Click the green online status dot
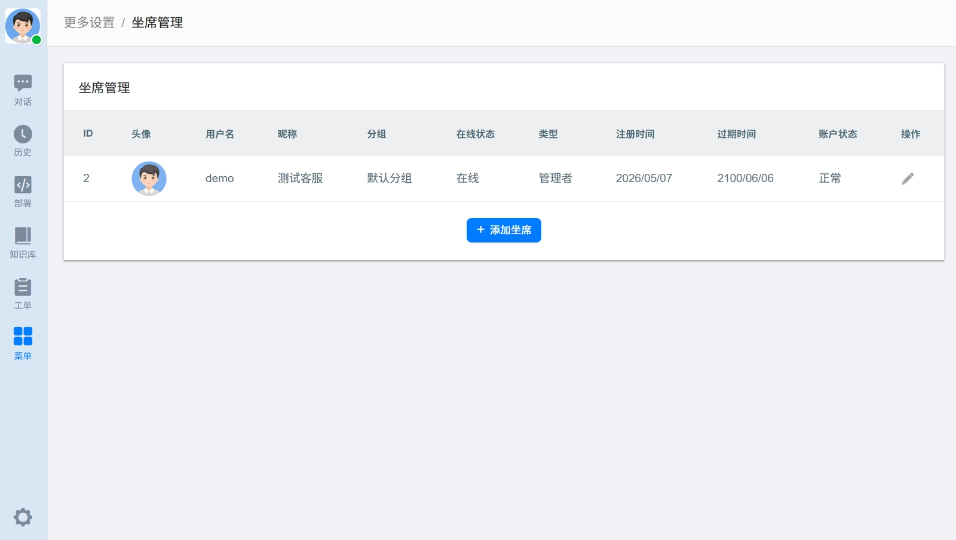Image resolution: width=956 pixels, height=540 pixels. tap(36, 40)
